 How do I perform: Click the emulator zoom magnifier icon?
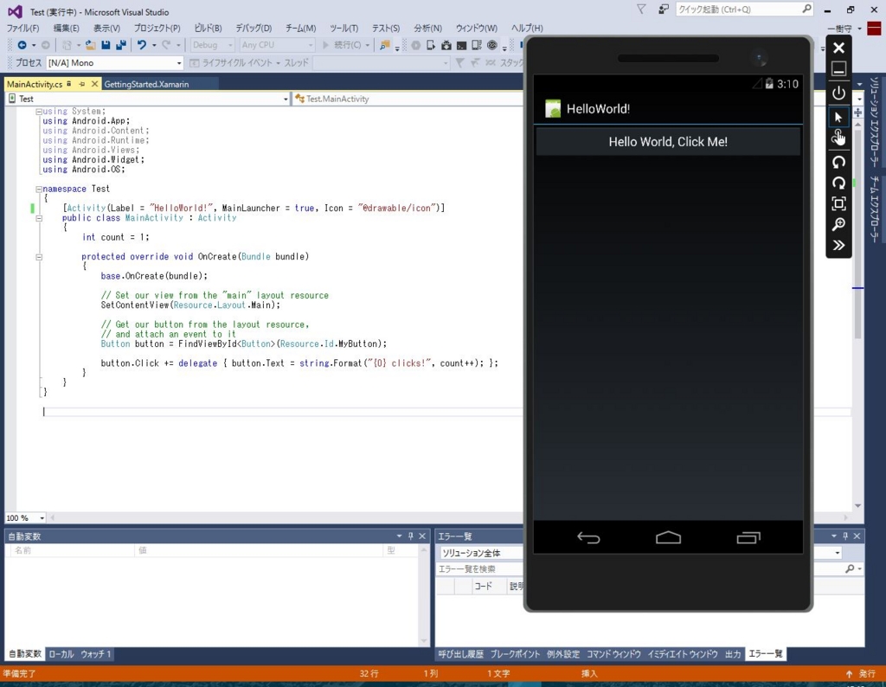coord(838,224)
